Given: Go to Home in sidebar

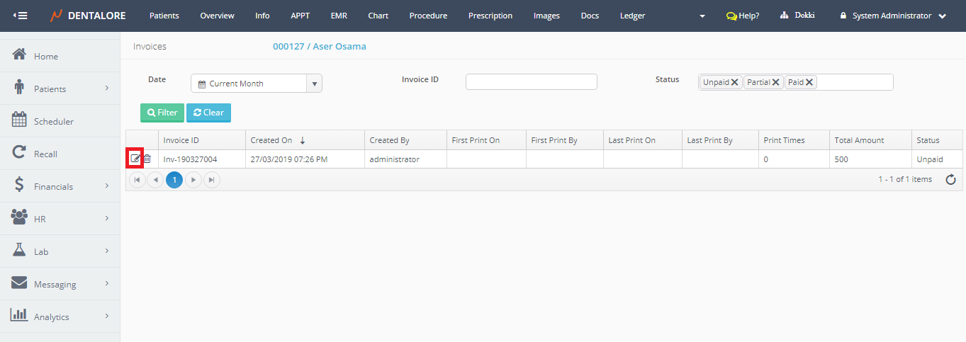Looking at the screenshot, I should click(x=46, y=57).
